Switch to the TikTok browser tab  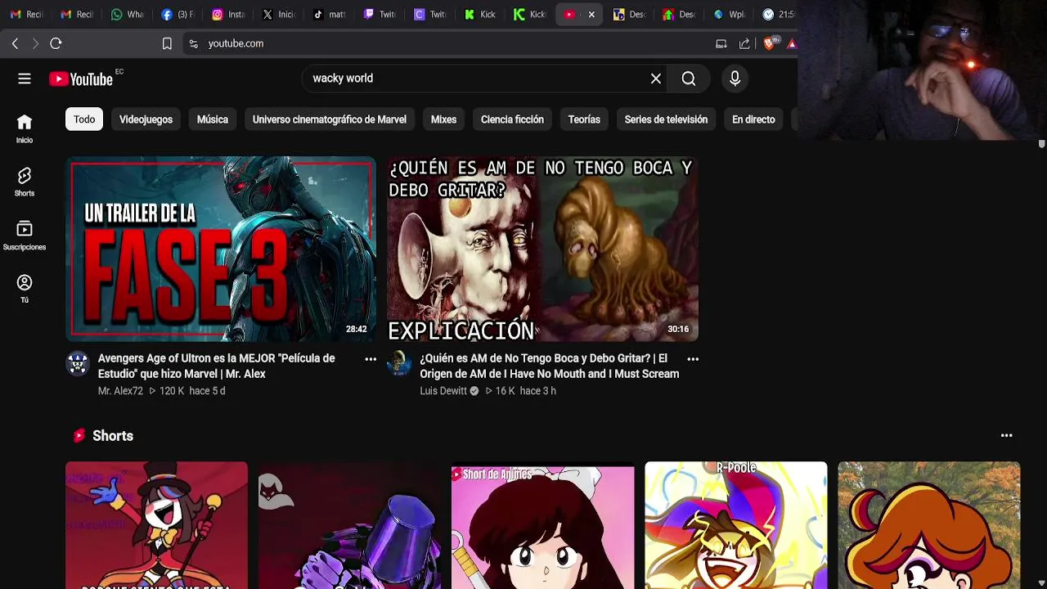(x=330, y=14)
